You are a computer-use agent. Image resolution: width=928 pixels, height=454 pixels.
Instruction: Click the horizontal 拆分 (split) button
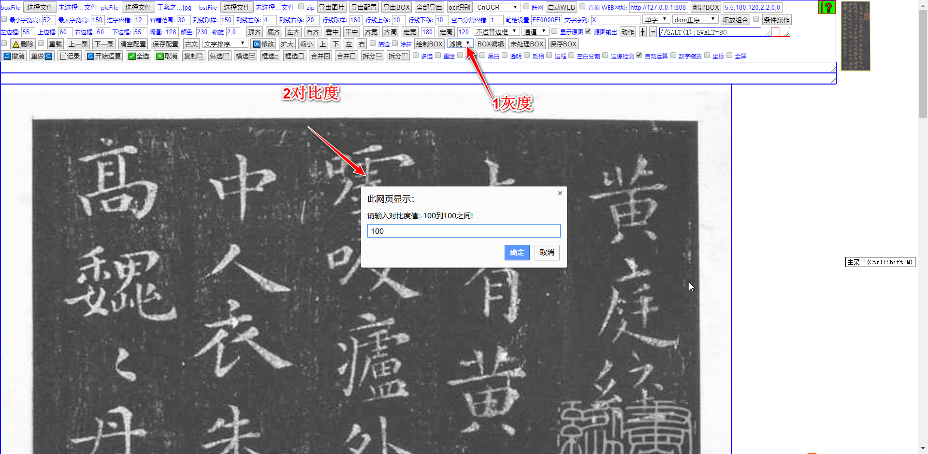click(372, 56)
